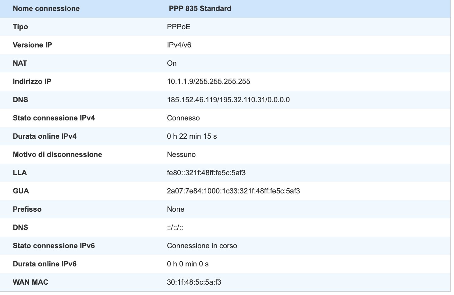This screenshot has width=454, height=295.
Task: Select the NAT 'On' value
Action: (x=172, y=63)
